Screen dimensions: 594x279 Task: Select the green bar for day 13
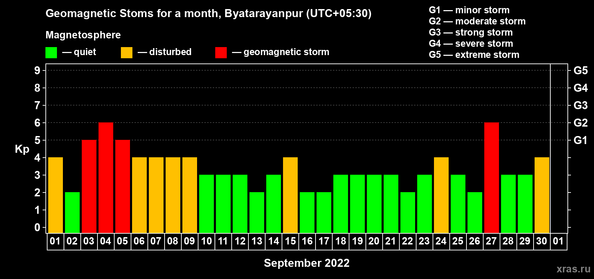pyautogui.click(x=257, y=213)
